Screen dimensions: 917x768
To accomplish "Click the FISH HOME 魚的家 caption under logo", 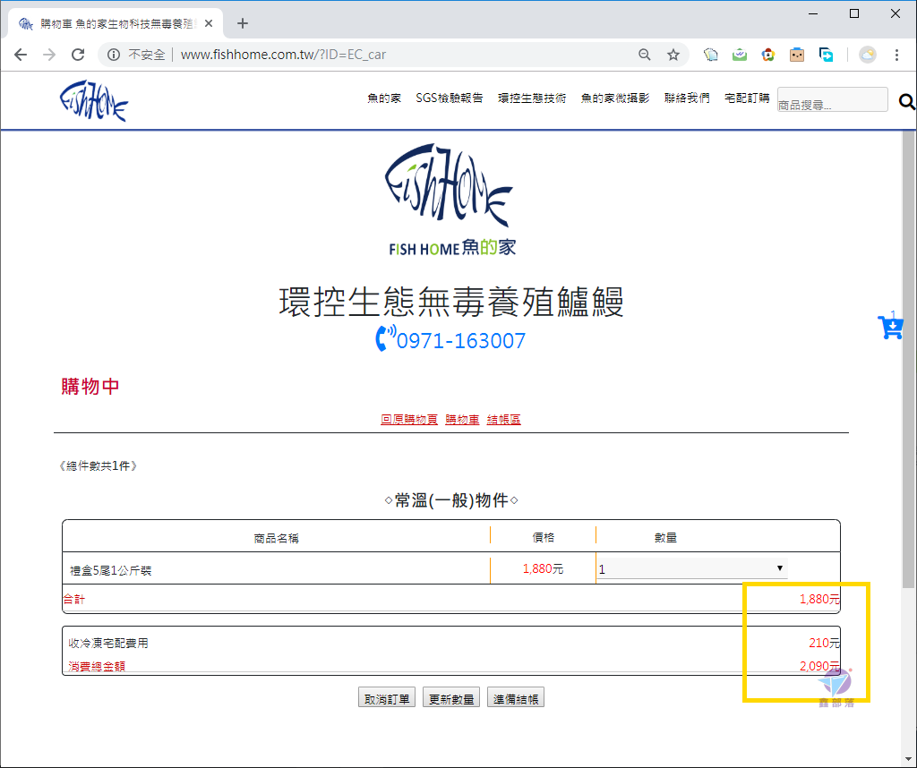I will point(452,248).
